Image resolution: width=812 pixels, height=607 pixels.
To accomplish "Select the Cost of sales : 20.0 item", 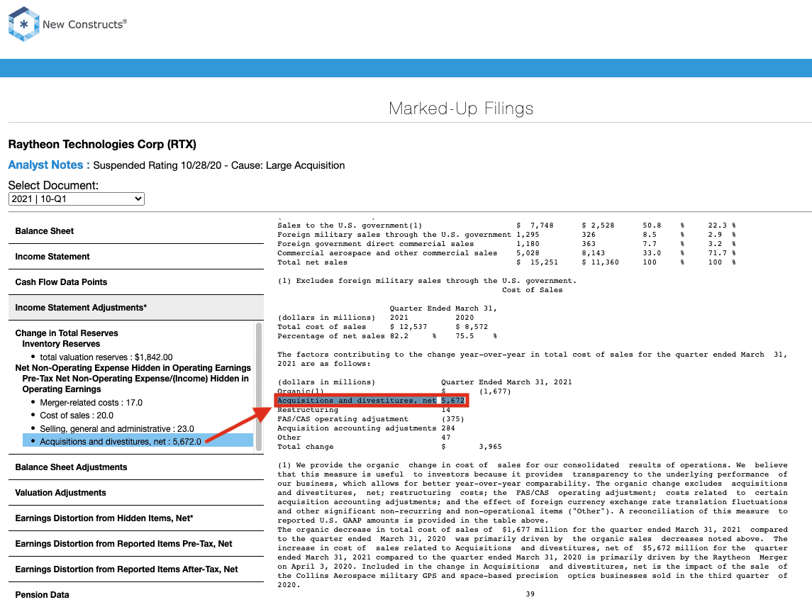I will 77,416.
